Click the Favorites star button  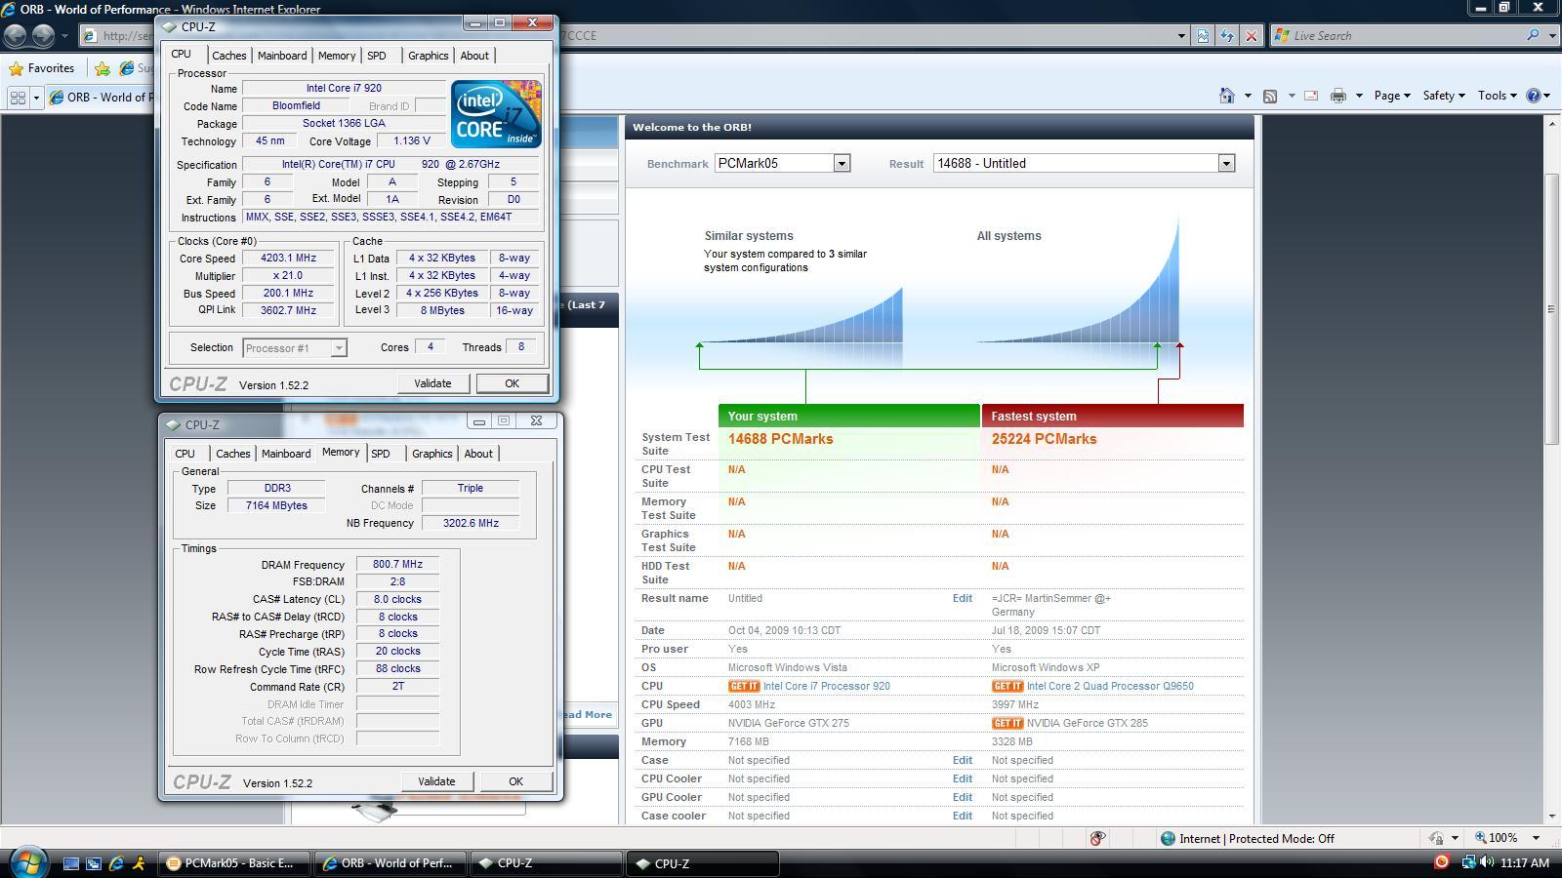[x=42, y=68]
